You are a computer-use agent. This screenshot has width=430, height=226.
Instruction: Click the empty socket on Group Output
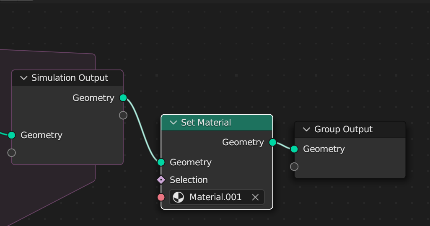tap(294, 167)
